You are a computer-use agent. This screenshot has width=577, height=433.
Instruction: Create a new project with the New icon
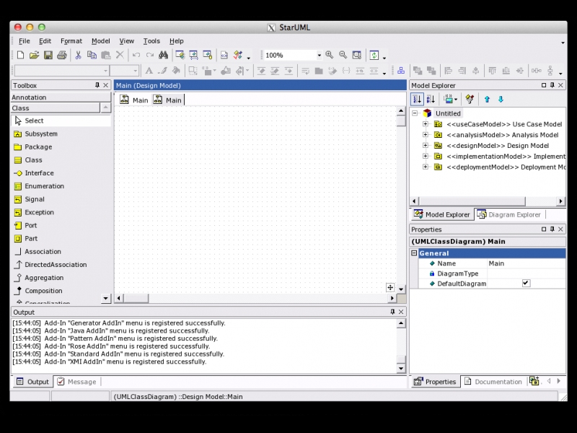pyautogui.click(x=21, y=56)
